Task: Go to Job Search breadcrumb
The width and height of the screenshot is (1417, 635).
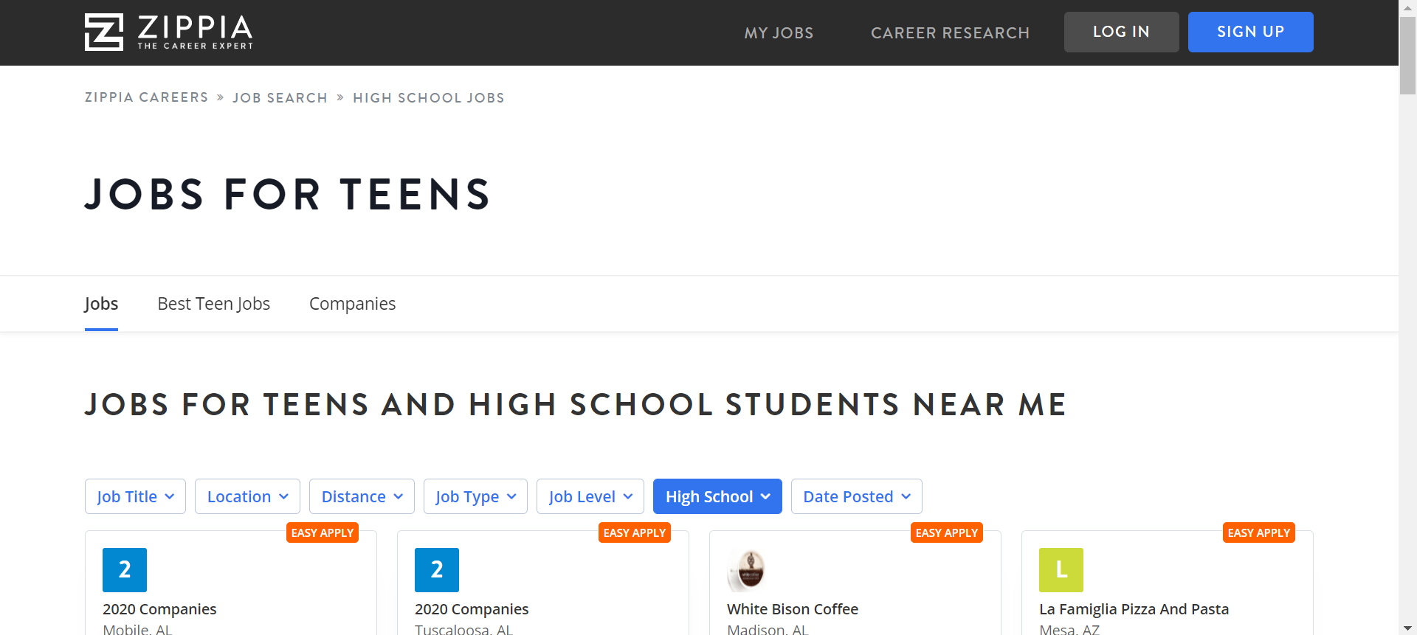Action: 280,97
